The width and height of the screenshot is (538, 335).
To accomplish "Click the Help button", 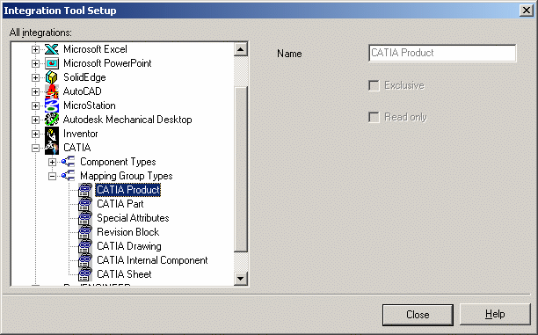I will click(x=495, y=315).
